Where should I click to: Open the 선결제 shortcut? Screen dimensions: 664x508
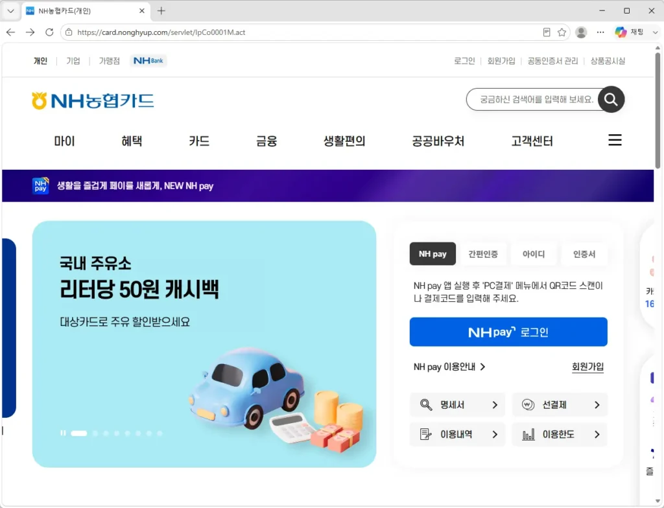560,405
